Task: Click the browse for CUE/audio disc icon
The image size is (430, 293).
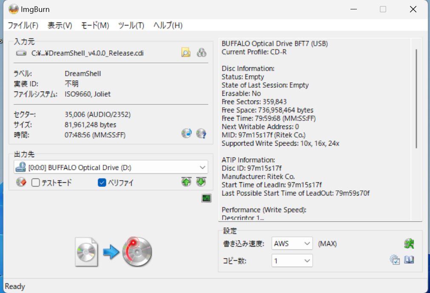Action: (x=202, y=52)
